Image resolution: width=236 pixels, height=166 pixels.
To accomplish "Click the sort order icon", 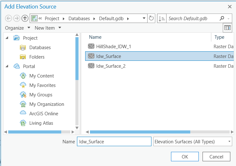I will [x=161, y=18].
